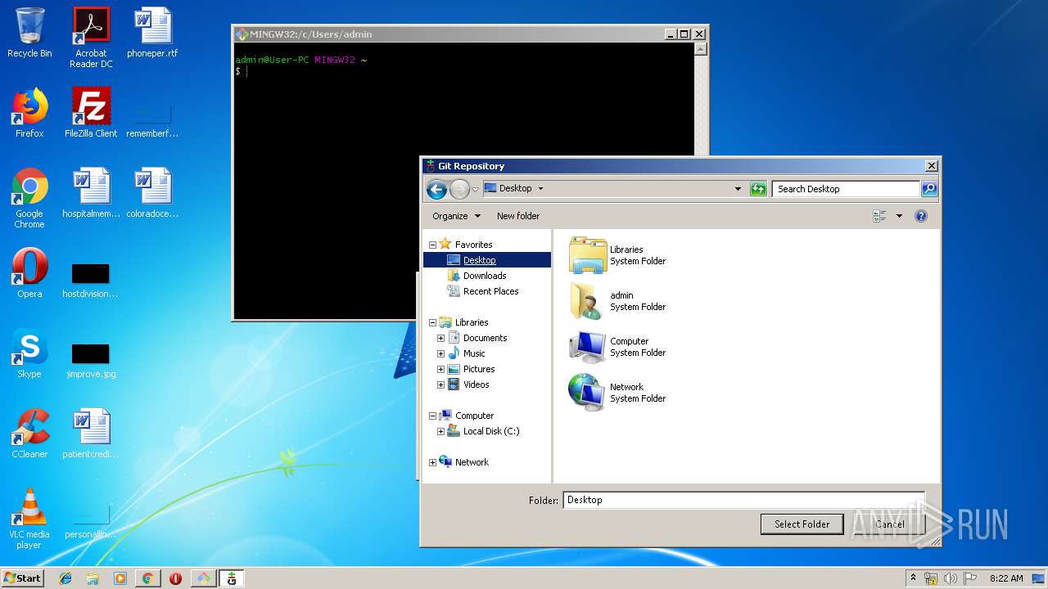The width and height of the screenshot is (1048, 589).
Task: Select the Firefox desktop shortcut
Action: click(x=29, y=113)
